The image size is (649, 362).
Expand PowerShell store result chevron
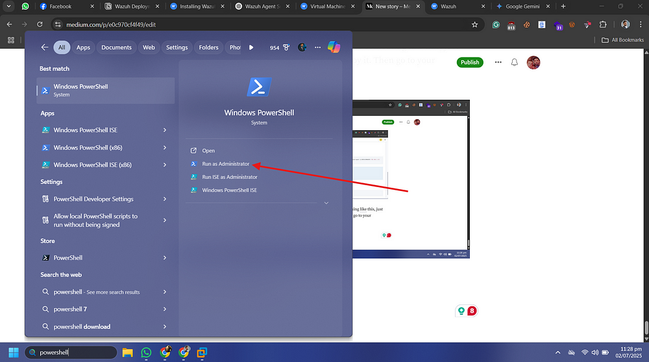click(x=165, y=258)
